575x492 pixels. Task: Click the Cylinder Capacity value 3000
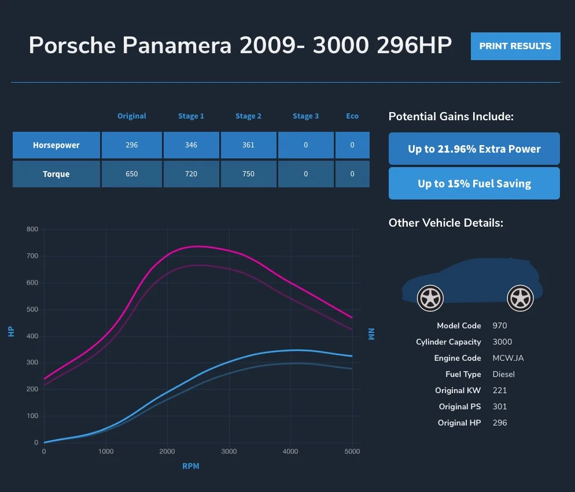click(502, 342)
